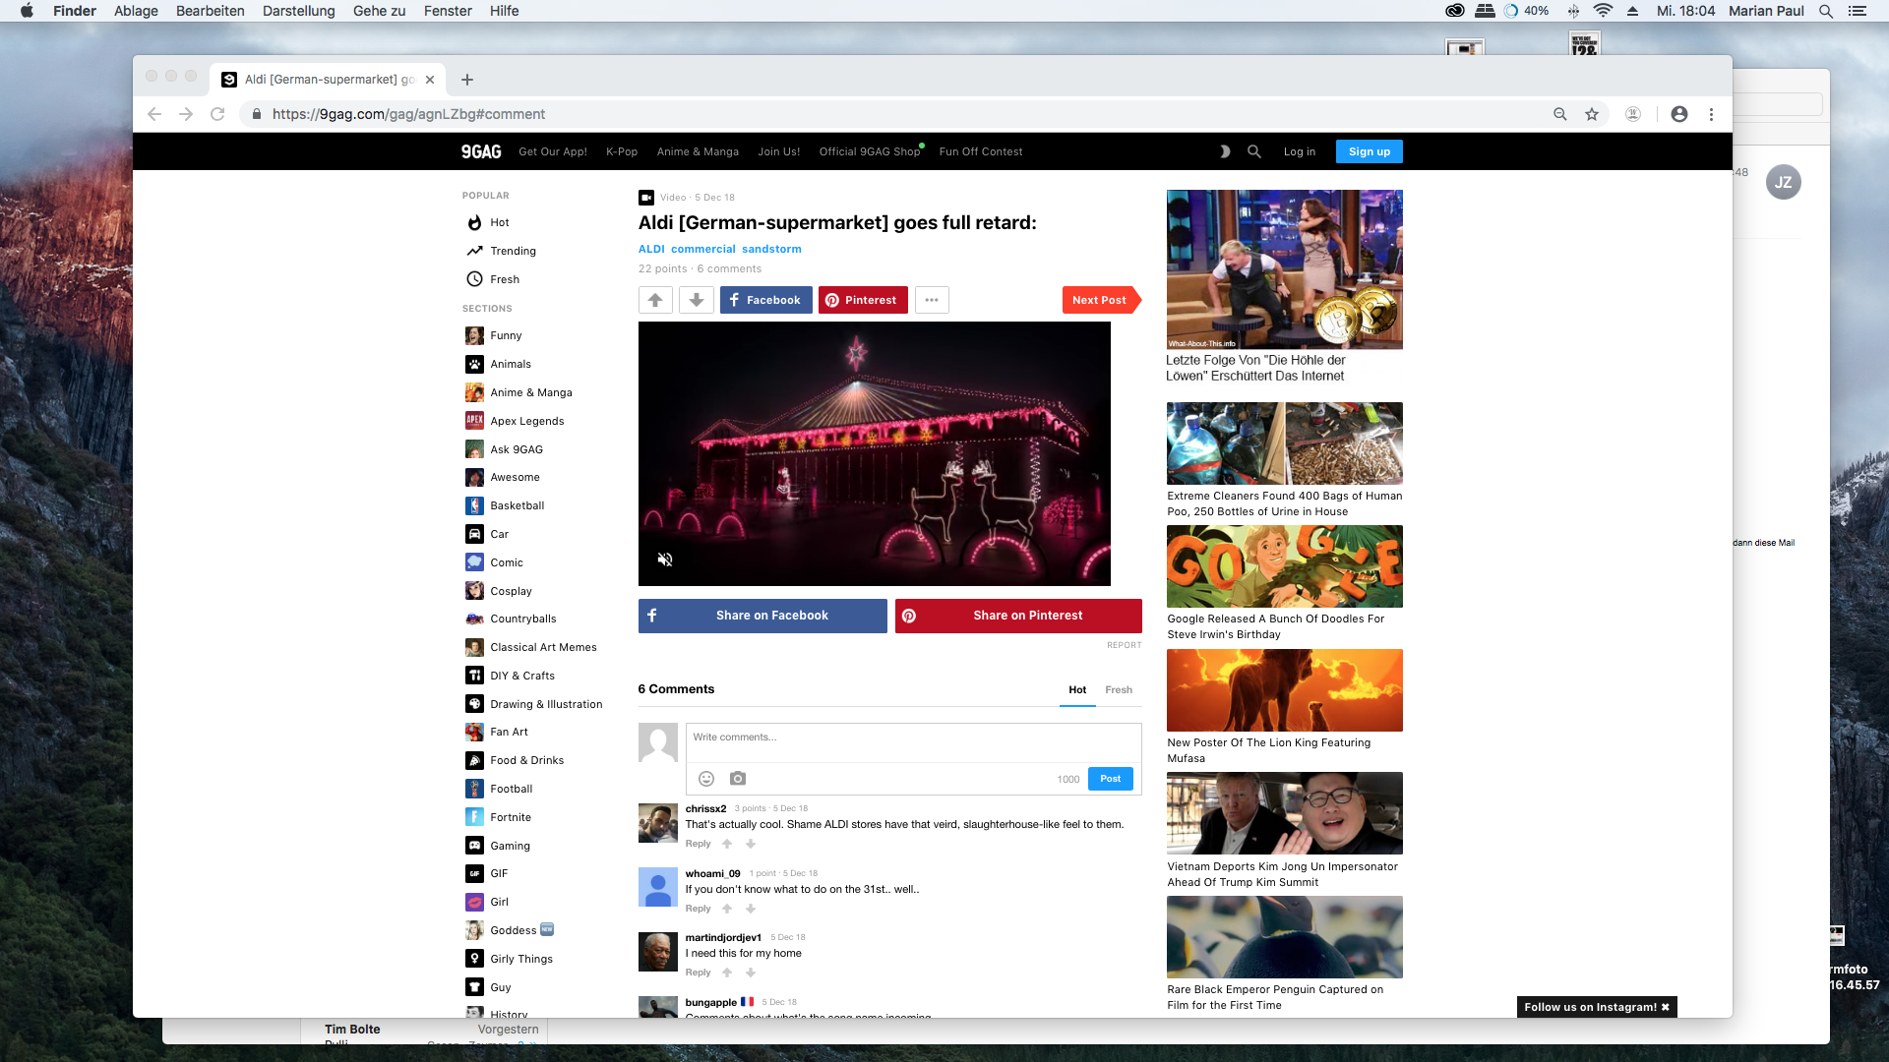Upvote chrissx2's comment
Viewport: 1889px width, 1062px height.
click(x=727, y=844)
